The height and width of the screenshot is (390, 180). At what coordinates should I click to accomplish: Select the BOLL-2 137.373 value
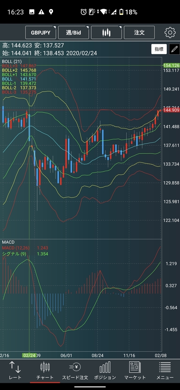pyautogui.click(x=19, y=88)
